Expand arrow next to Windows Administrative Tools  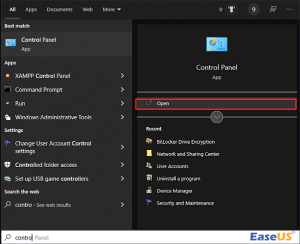coord(122,117)
